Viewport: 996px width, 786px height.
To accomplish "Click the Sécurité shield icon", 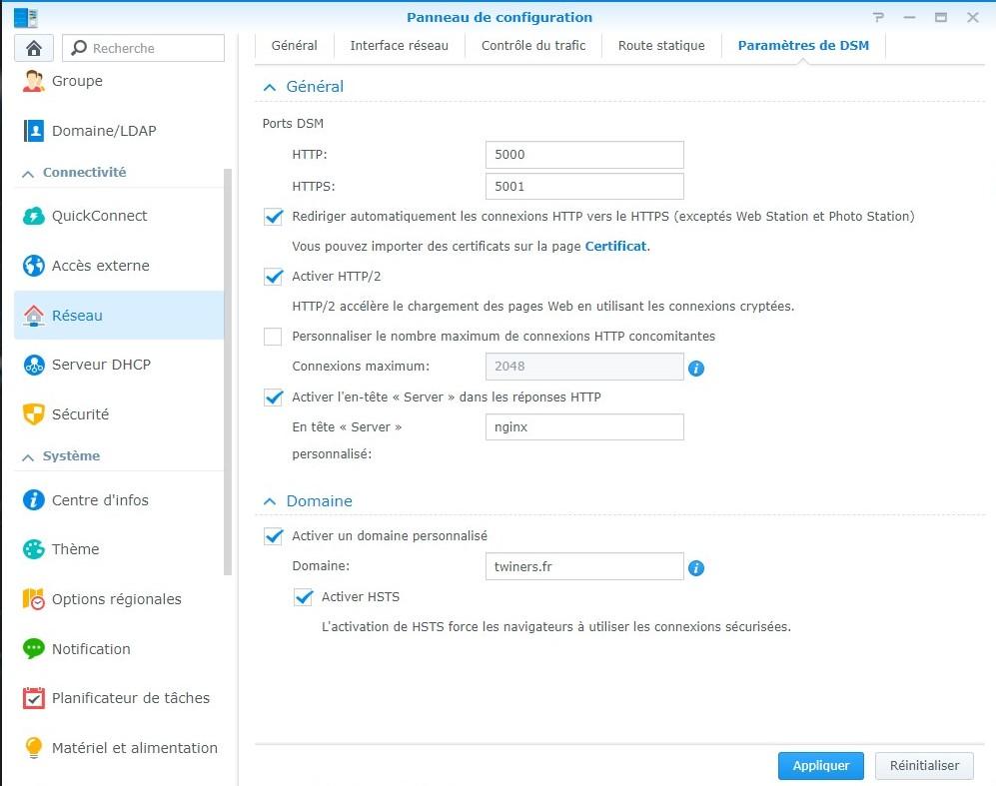I will (x=34, y=413).
